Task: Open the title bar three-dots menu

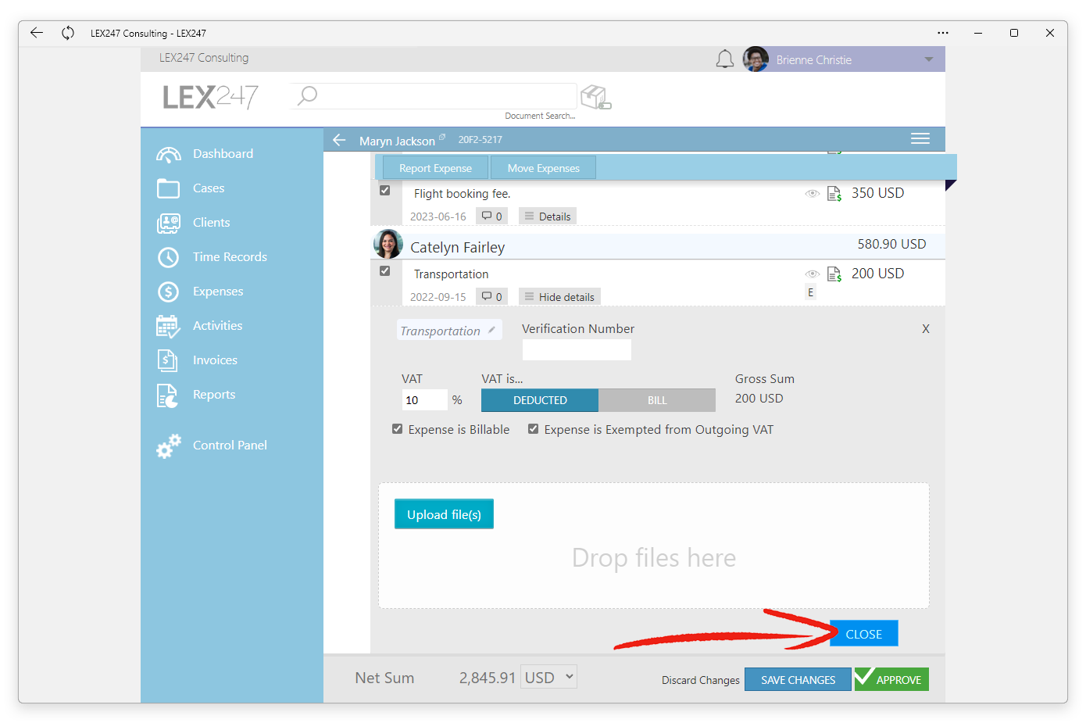Action: tap(943, 33)
